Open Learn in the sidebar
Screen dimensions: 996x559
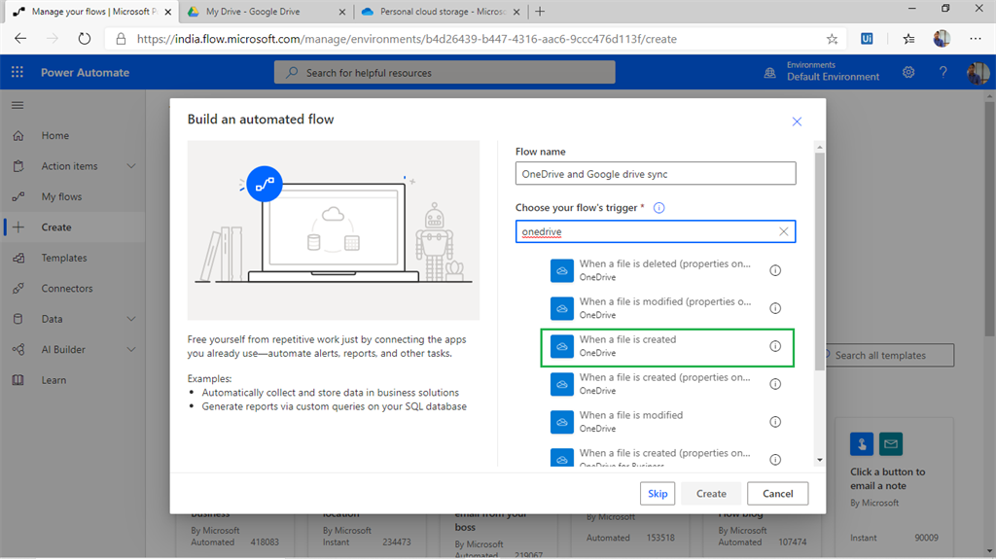click(x=54, y=380)
